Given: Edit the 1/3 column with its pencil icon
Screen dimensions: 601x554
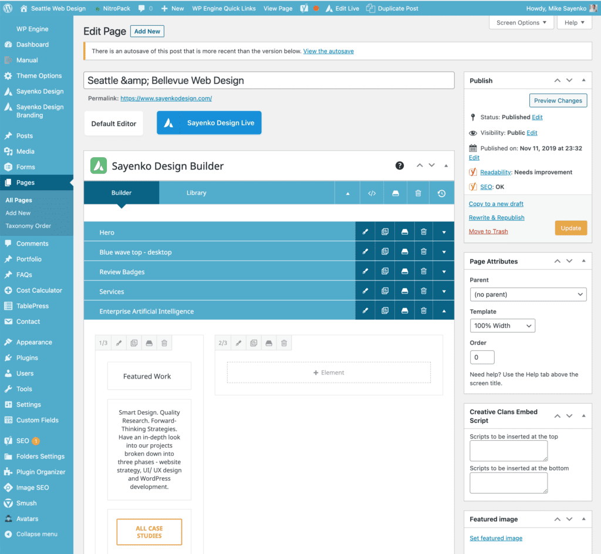Looking at the screenshot, I should (x=117, y=343).
